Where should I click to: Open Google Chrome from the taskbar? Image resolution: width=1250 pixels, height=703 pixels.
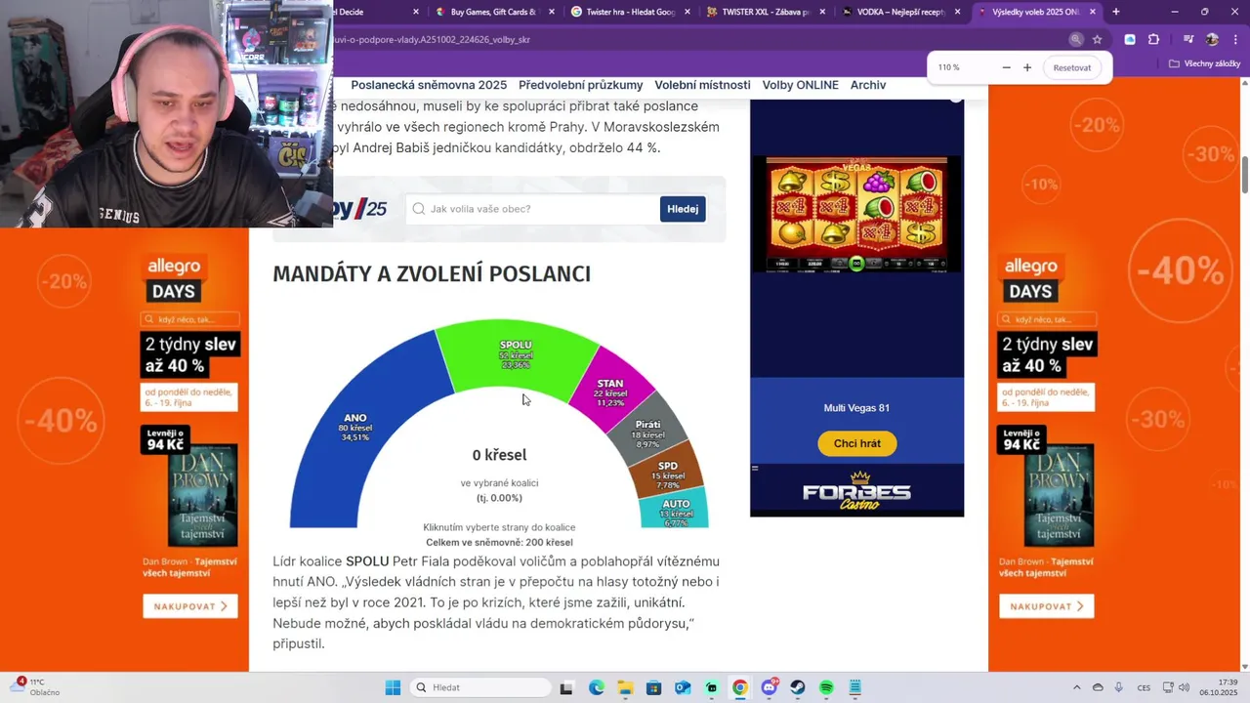(740, 687)
